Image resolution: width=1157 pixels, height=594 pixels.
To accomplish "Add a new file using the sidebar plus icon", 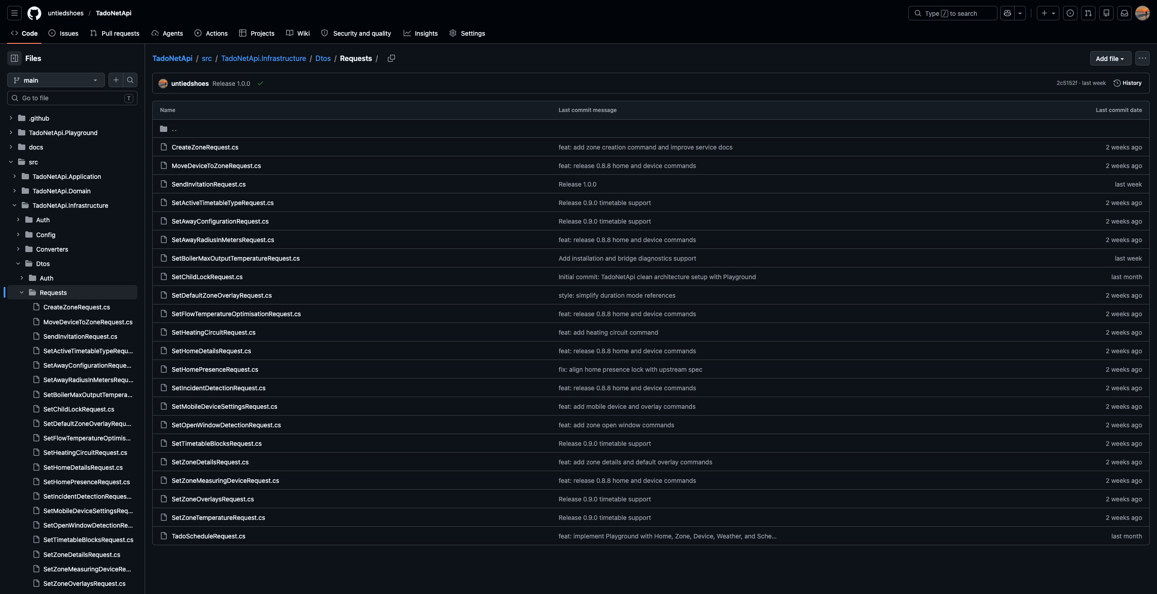I will pyautogui.click(x=116, y=80).
